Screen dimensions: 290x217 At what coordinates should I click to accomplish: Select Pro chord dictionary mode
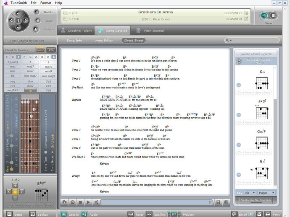point(51,50)
